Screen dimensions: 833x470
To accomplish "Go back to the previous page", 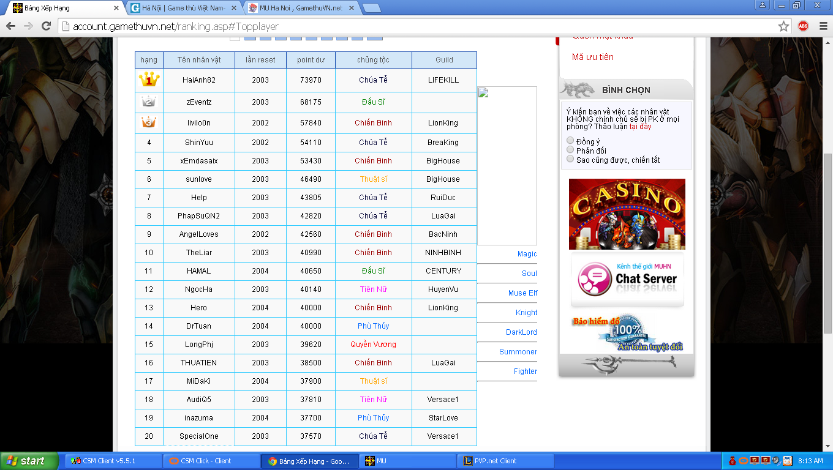I will (x=10, y=26).
